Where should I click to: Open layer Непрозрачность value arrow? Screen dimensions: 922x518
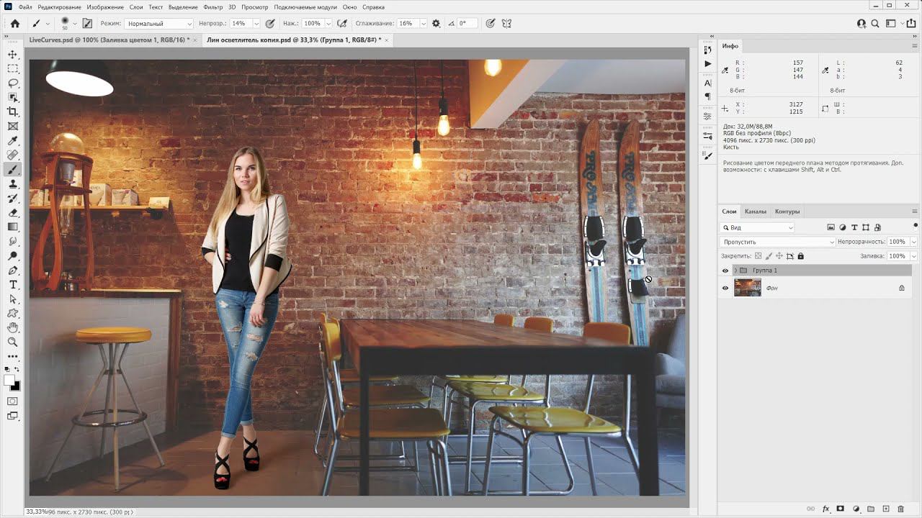click(914, 242)
